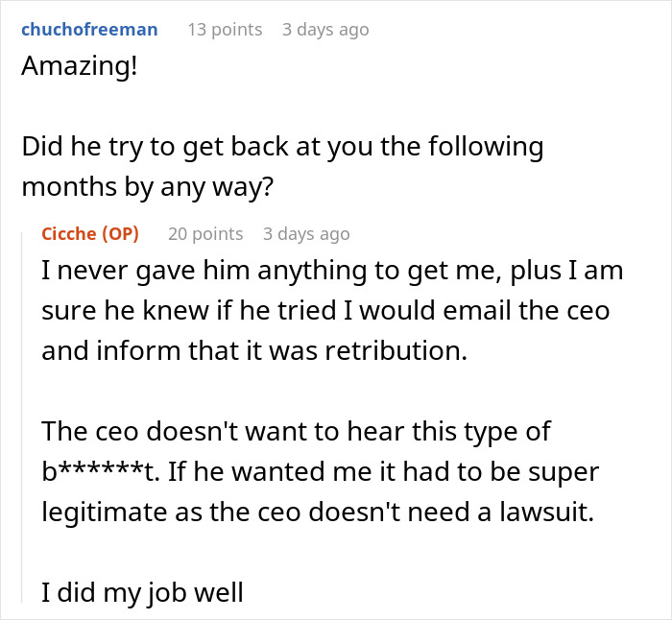Image resolution: width=672 pixels, height=620 pixels.
Task: Click Cicche's reply '3 days ago' timestamp
Action: pos(306,234)
